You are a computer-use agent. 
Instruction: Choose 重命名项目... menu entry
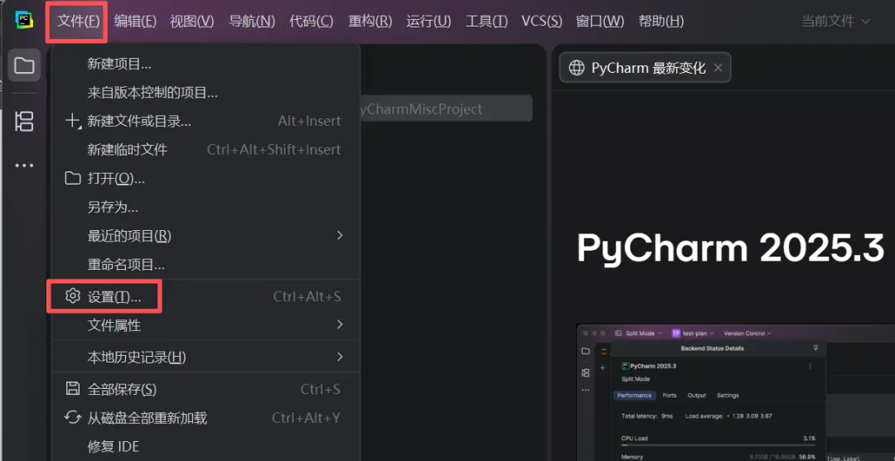tap(206, 264)
